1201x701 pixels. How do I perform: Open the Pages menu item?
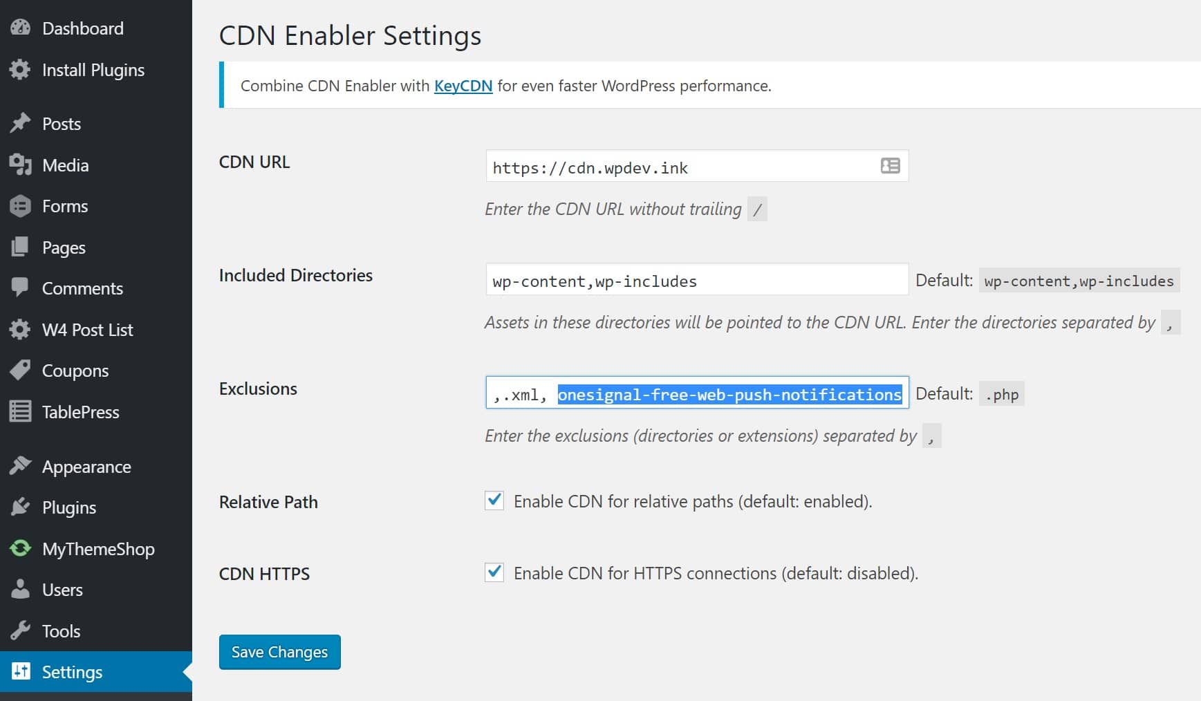[x=64, y=247]
